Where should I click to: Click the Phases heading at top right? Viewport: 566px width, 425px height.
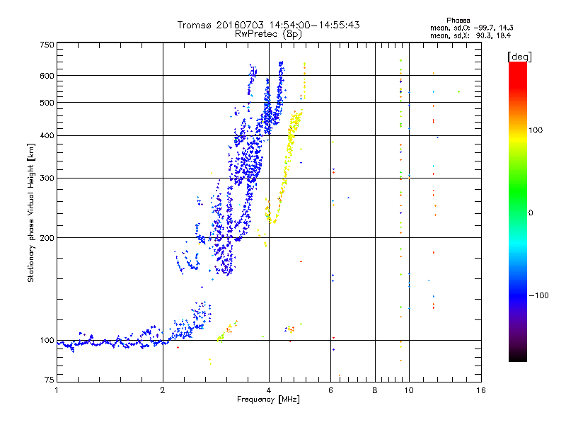point(458,21)
